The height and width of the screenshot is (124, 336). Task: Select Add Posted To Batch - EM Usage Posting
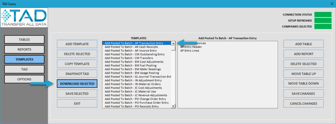click(x=137, y=73)
